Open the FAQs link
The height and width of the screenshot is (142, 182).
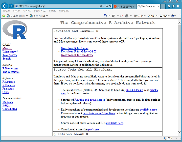(6, 105)
